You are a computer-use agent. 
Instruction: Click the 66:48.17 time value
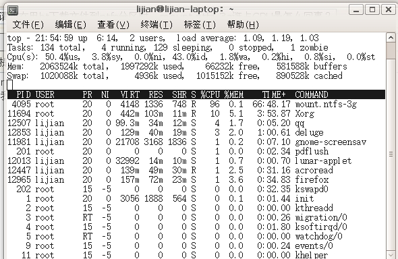pos(271,105)
